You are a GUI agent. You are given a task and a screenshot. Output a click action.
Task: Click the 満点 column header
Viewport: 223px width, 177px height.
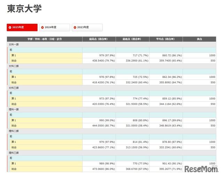pos(199,39)
